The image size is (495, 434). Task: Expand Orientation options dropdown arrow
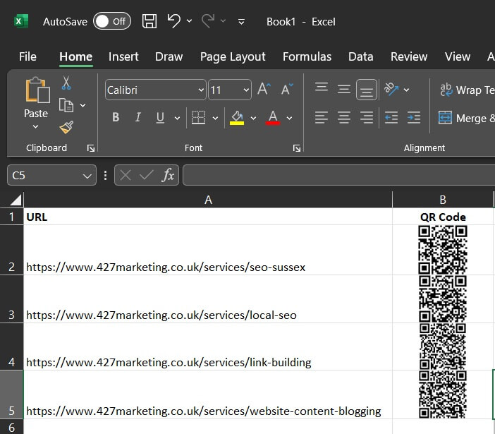407,90
